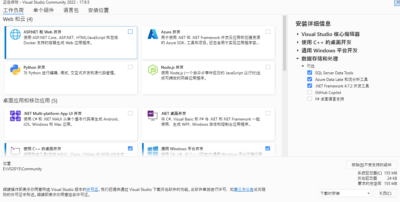Image resolution: width=400 pixels, height=202 pixels.
Task: Click 移除不受支持的组件 button
Action: click(x=372, y=165)
